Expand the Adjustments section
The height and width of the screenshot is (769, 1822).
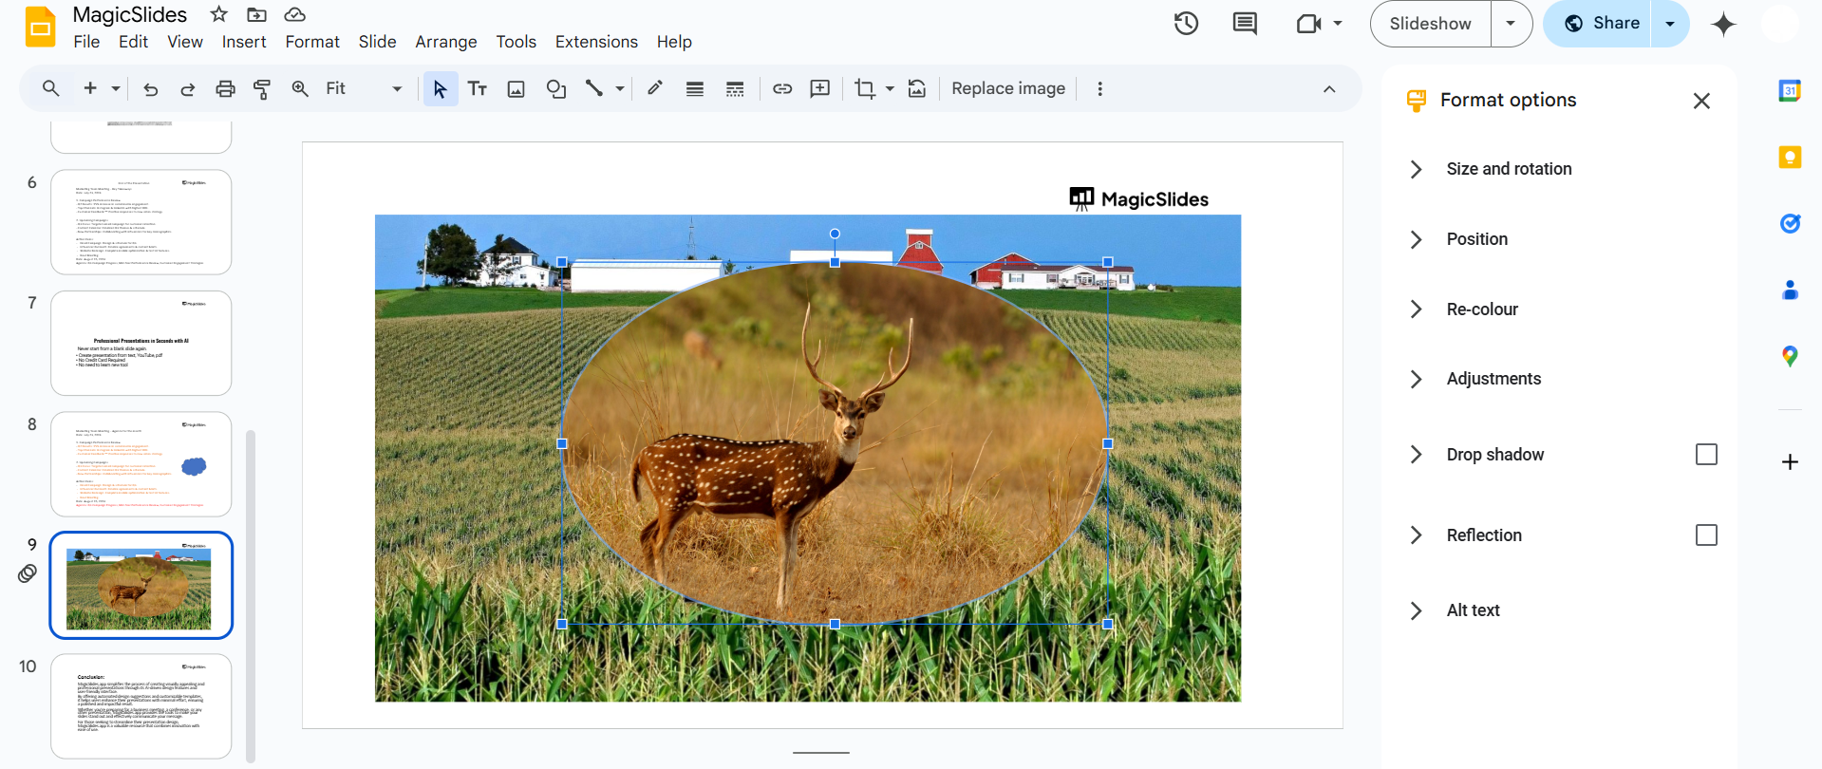1493,379
